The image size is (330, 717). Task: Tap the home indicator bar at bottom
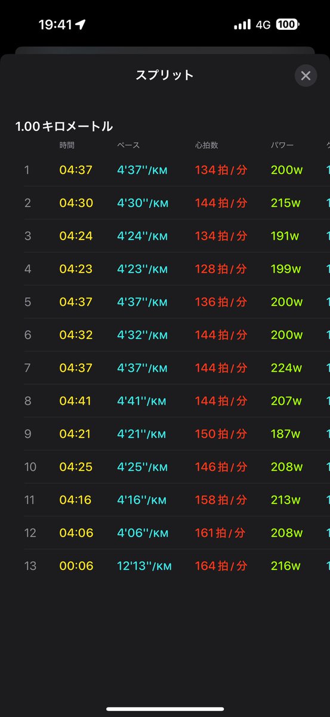point(165,709)
